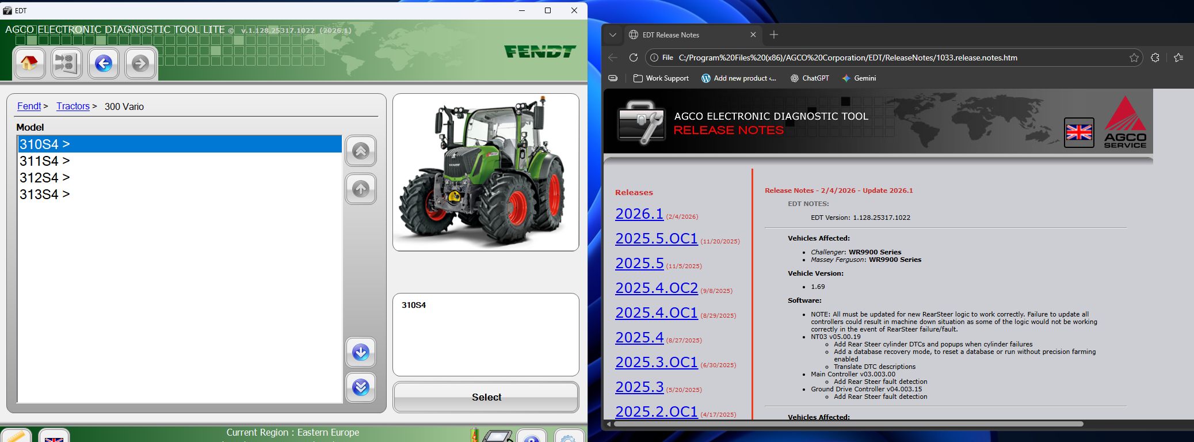Move selection down with blue down arrow
The image size is (1194, 442).
click(x=361, y=352)
